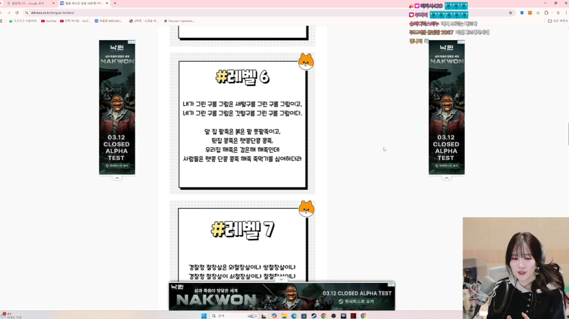Screen dimensions: 569x319
Task: Go forward with the browser arrow
Action: [9, 13]
